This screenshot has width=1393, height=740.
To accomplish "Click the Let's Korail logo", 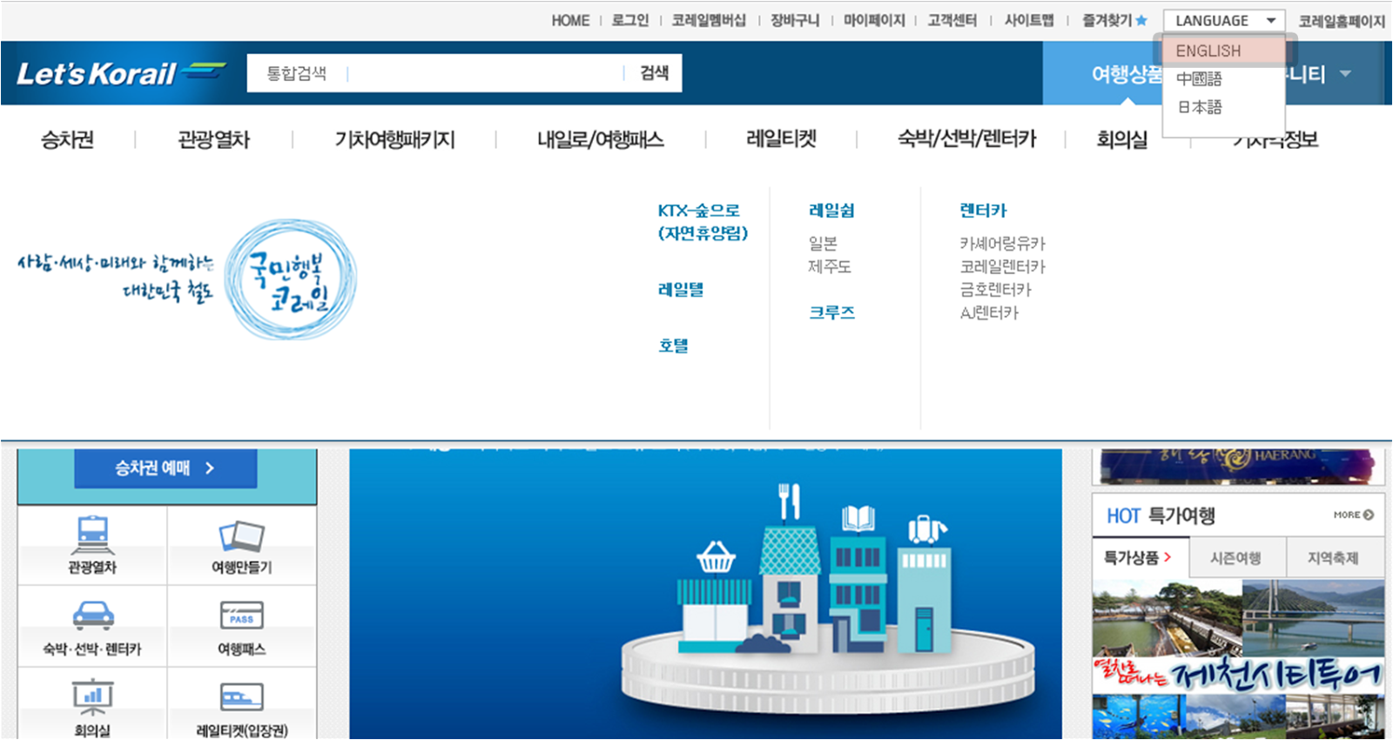I will 121,73.
